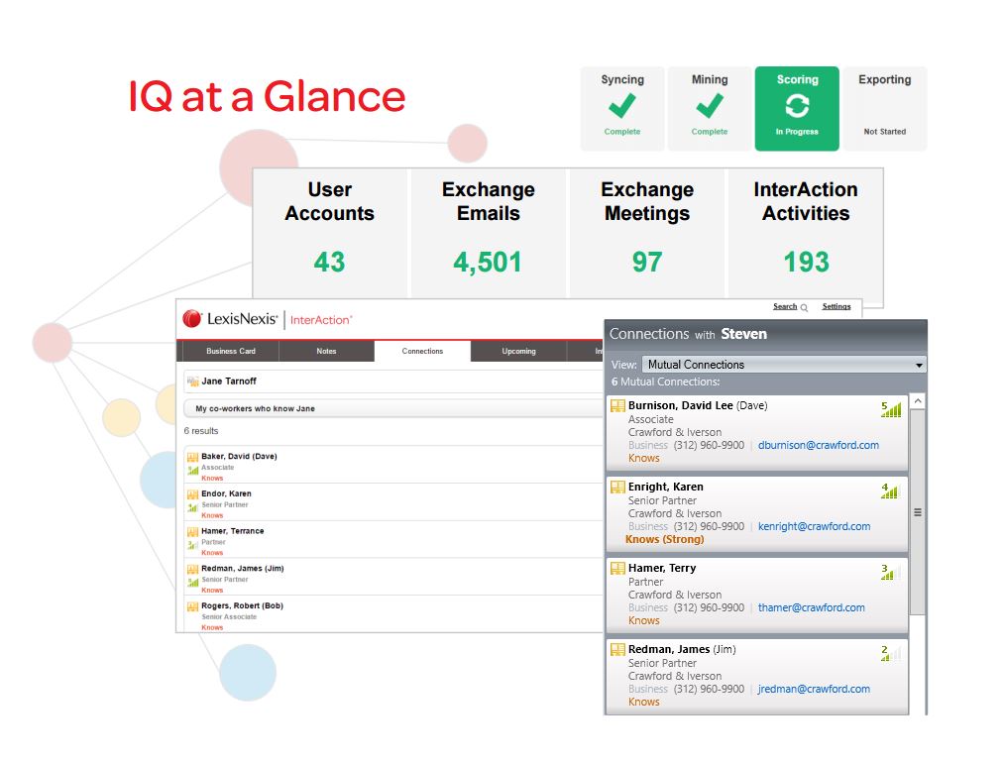Select the Connections tab
The width and height of the screenshot is (1004, 763).
(422, 351)
